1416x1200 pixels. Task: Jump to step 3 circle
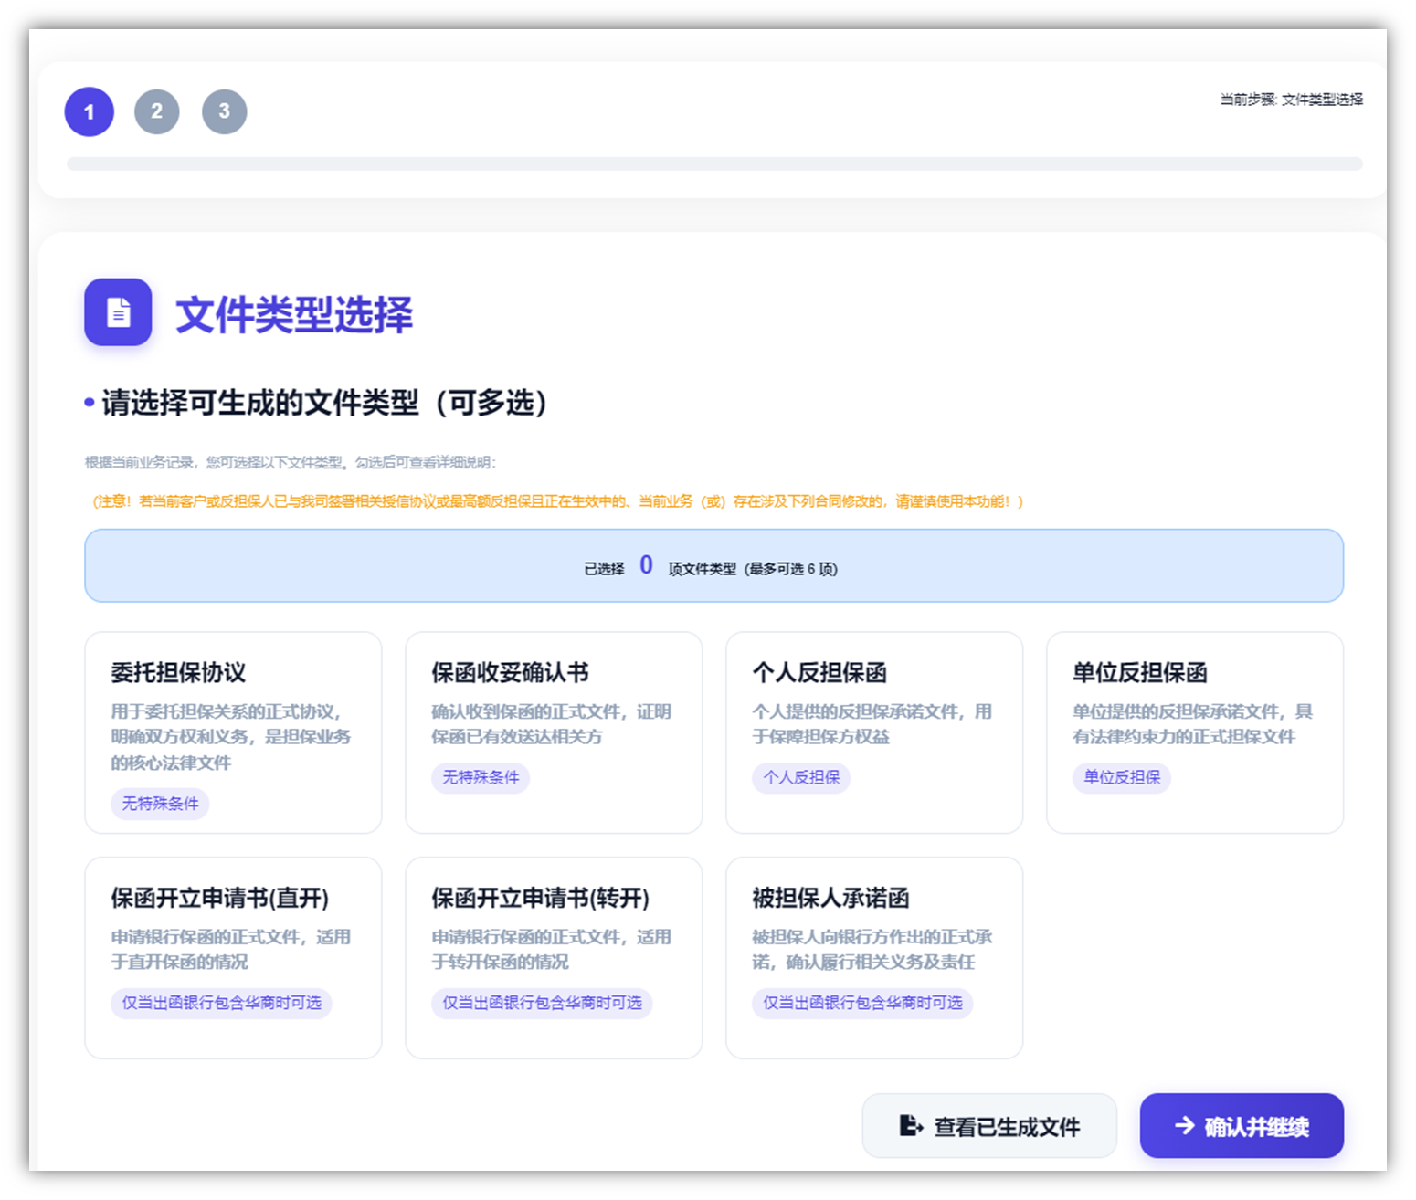225,111
